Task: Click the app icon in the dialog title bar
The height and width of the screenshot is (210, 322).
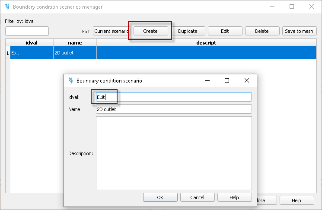Action: (x=71, y=80)
